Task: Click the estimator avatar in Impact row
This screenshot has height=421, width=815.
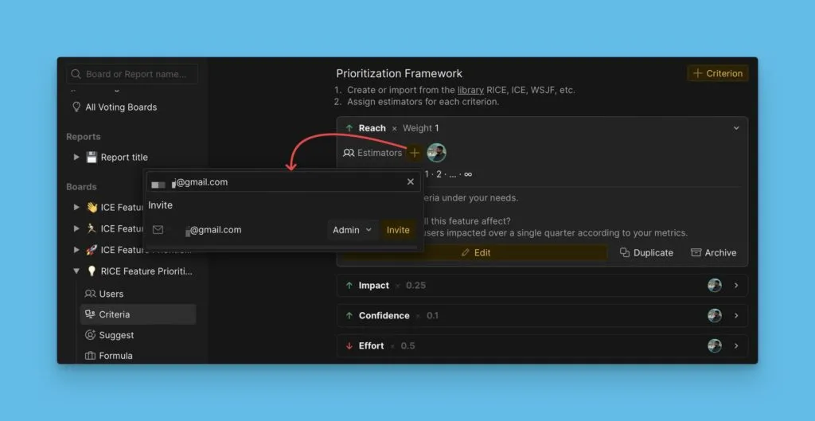Action: (x=715, y=286)
